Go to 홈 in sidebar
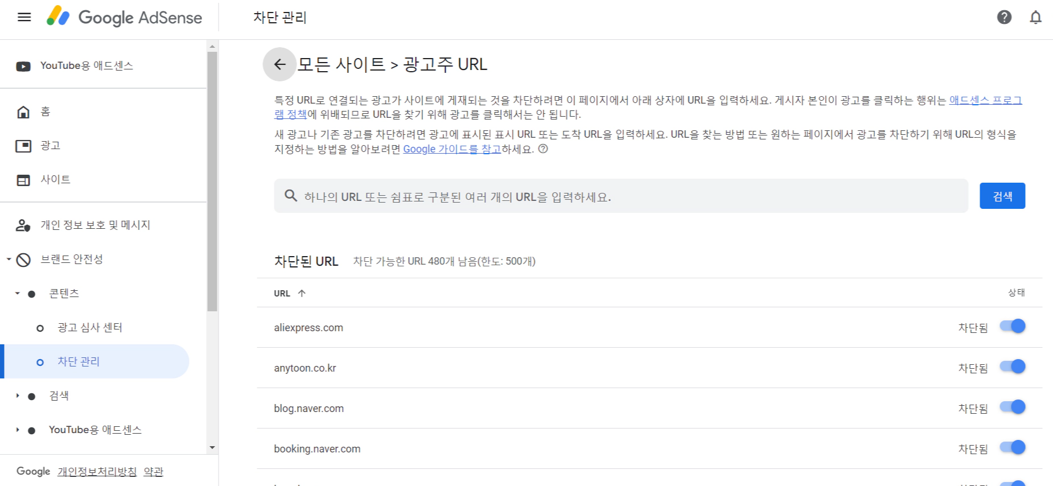This screenshot has height=486, width=1053. (46, 112)
